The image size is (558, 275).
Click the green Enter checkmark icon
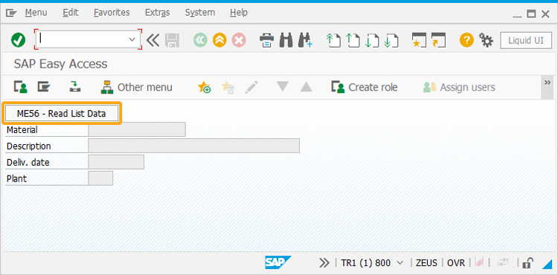pos(18,40)
